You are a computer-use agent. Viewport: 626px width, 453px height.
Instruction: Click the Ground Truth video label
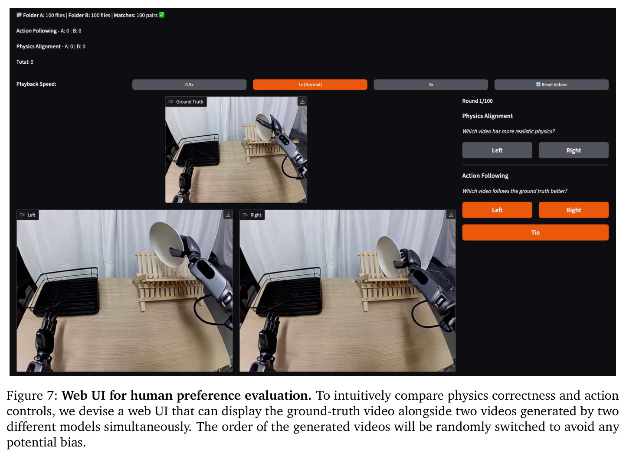186,102
